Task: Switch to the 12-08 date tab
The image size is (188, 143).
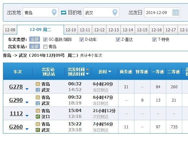Action: 10,30
